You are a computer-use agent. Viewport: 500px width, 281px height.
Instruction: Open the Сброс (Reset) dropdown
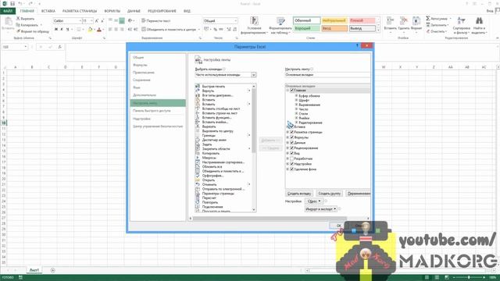[x=314, y=201]
